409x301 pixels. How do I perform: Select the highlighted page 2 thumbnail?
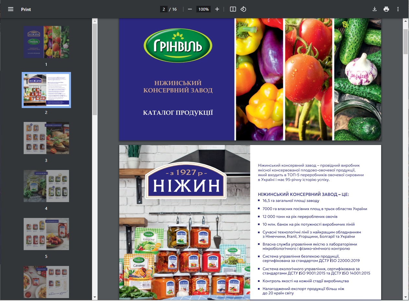(46, 90)
